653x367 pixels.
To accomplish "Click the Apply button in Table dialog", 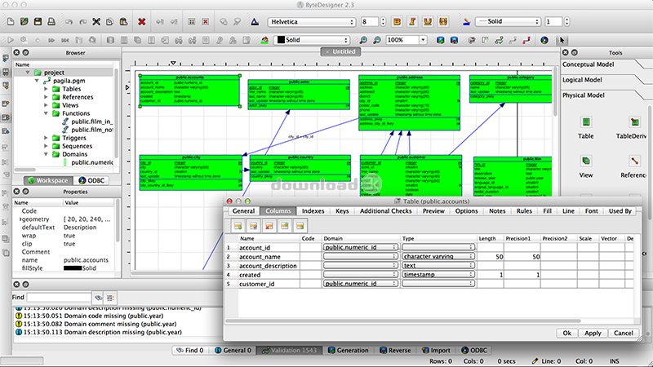I will point(593,333).
